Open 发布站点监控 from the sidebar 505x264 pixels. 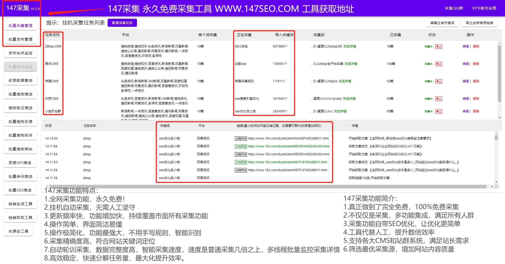click(20, 53)
